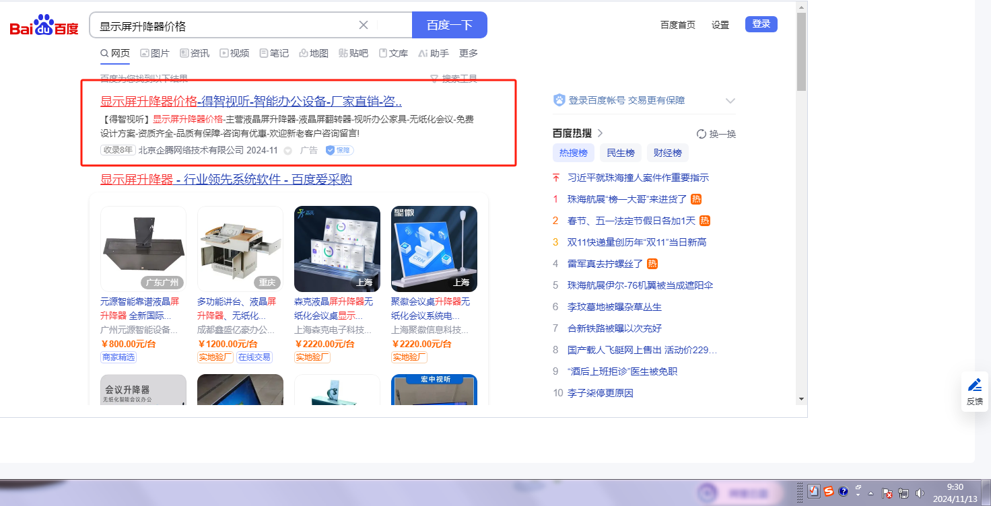Click the shield icon beside 登录百度帐号
This screenshot has height=506, width=991.
559,100
